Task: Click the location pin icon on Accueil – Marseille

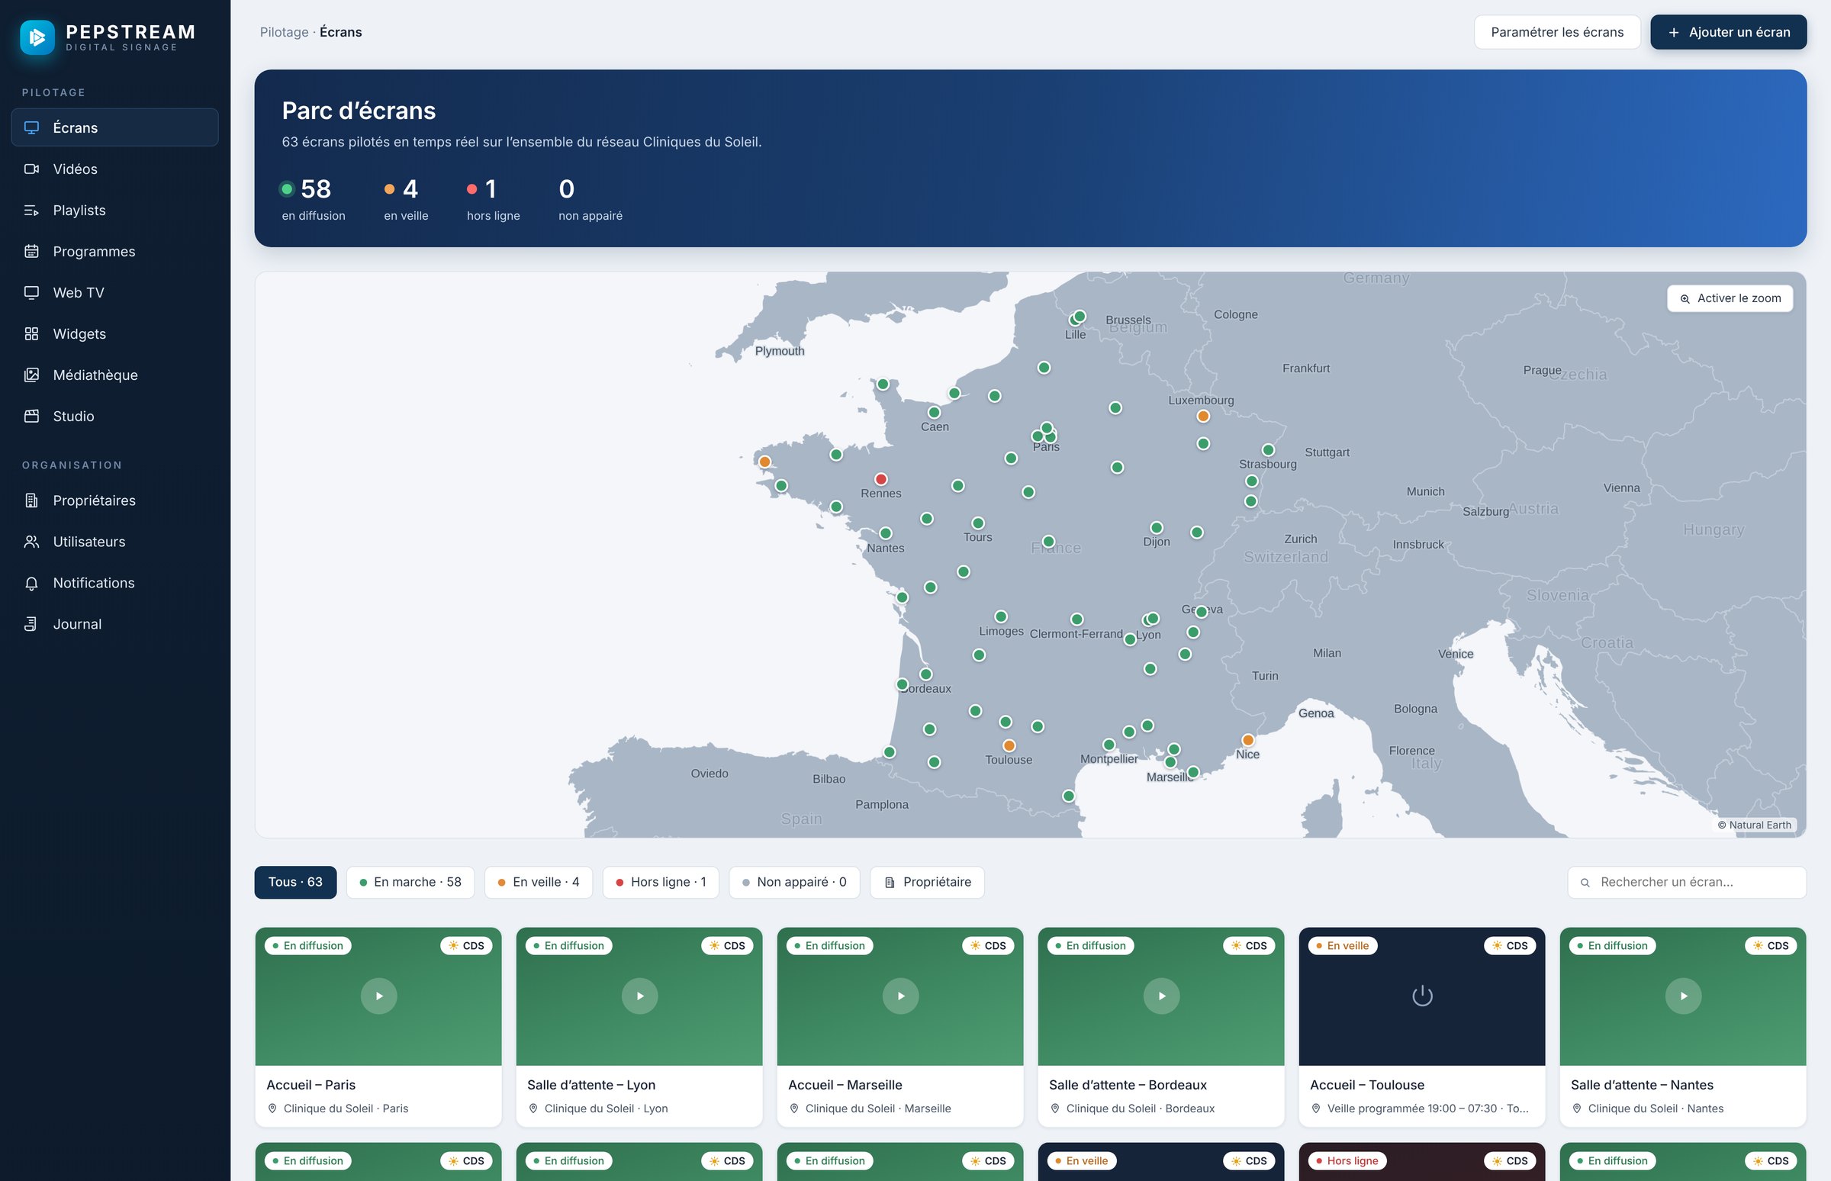Action: coord(794,1109)
